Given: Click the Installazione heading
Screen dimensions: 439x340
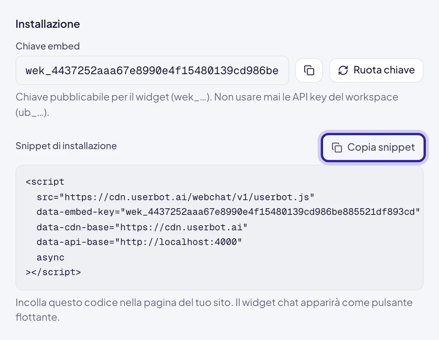Looking at the screenshot, I should tap(48, 24).
